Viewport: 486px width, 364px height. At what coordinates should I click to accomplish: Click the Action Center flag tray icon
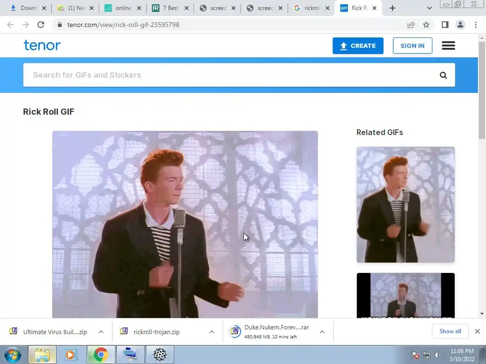(415, 355)
